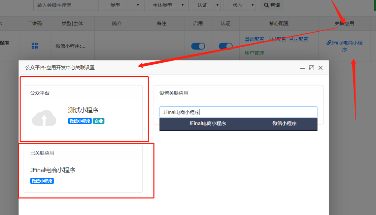Expand the =状态= dropdown filter
The height and width of the screenshot is (215, 376).
pyautogui.click(x=240, y=5)
